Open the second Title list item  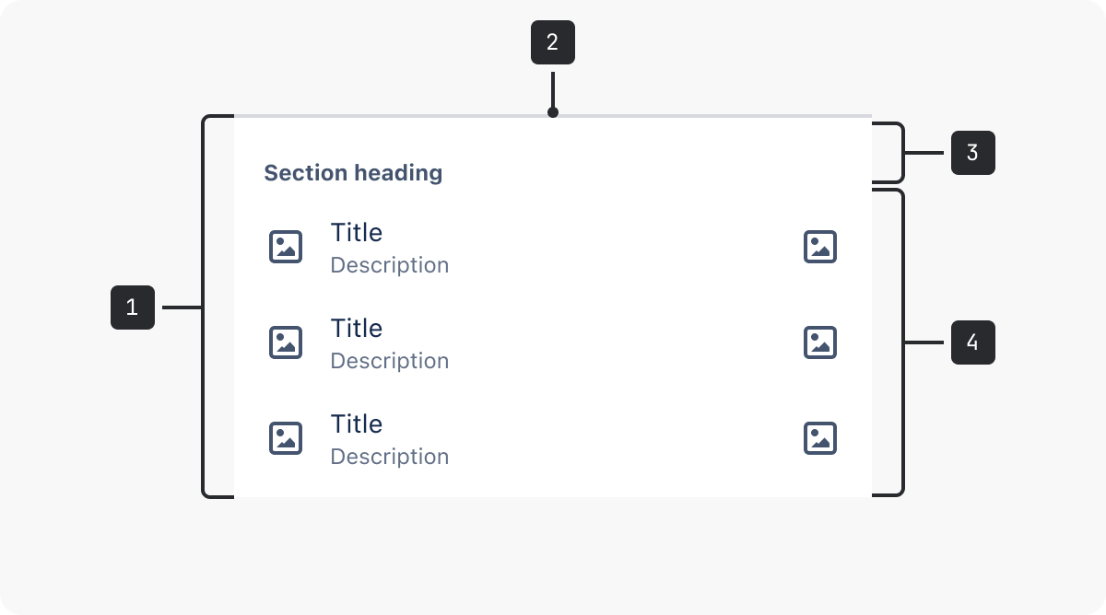click(x=553, y=342)
